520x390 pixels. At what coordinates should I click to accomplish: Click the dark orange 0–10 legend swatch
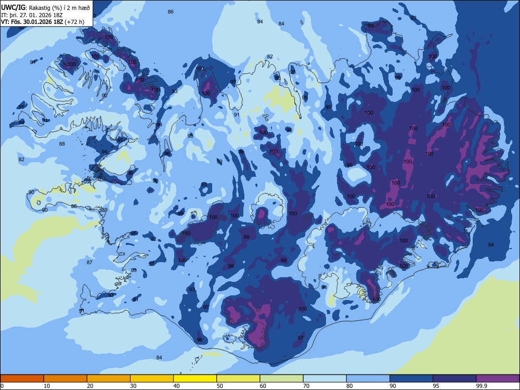22,379
